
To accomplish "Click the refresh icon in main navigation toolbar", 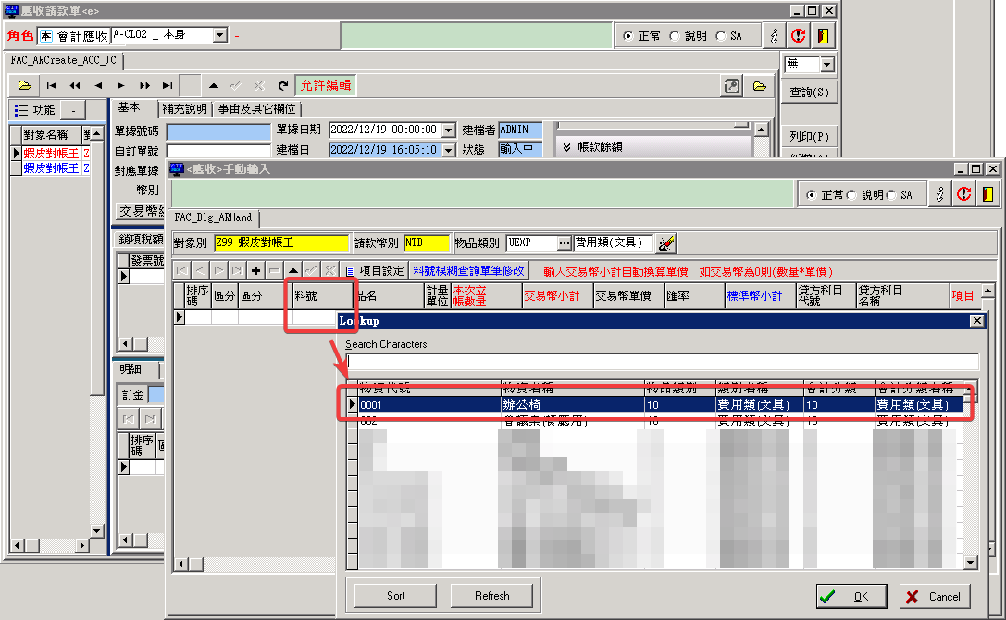I will (283, 85).
